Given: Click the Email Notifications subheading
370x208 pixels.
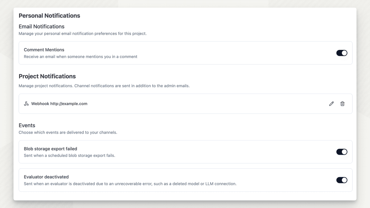Looking at the screenshot, I should click(x=42, y=27).
